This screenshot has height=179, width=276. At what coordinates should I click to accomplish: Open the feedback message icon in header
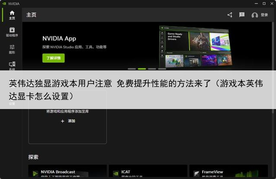tap(242, 15)
